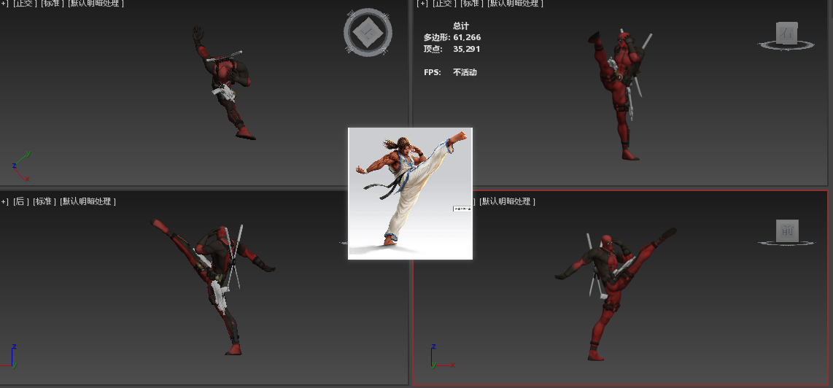Click the 上 face of the ViewCube
The height and width of the screenshot is (388, 833).
coord(368,32)
